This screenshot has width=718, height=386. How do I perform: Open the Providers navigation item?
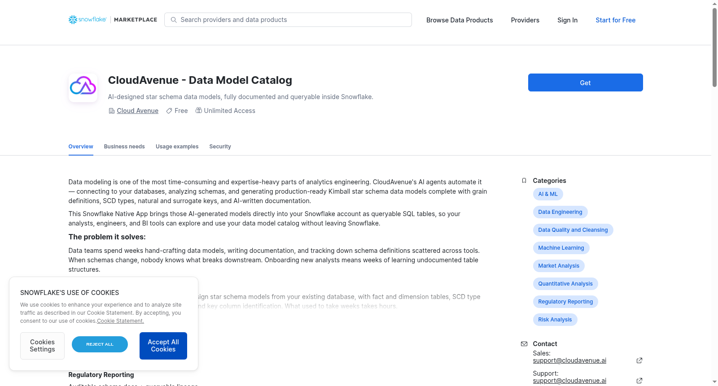coord(525,20)
